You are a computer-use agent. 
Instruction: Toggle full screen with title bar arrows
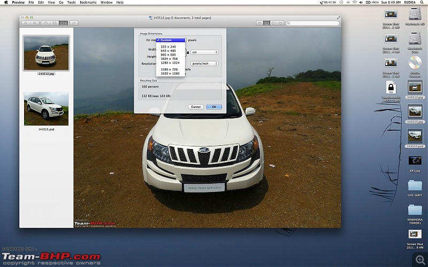pos(339,18)
